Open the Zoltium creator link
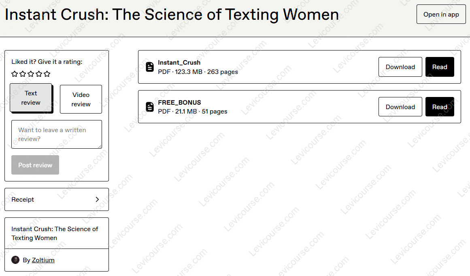 click(43, 260)
